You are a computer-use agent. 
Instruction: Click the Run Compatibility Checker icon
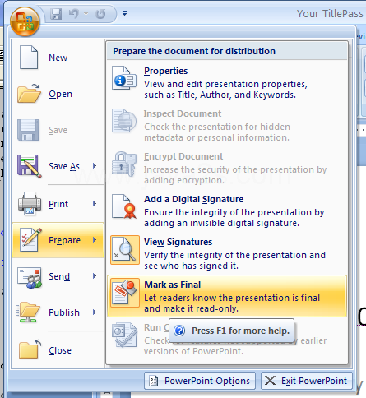click(x=124, y=335)
